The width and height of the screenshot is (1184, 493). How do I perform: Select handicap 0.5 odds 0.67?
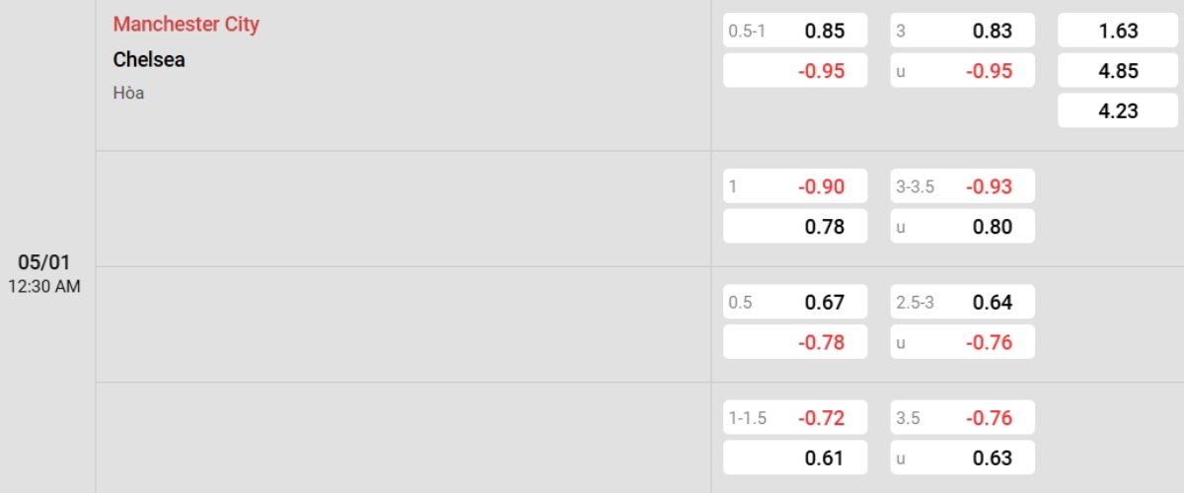pyautogui.click(x=795, y=302)
